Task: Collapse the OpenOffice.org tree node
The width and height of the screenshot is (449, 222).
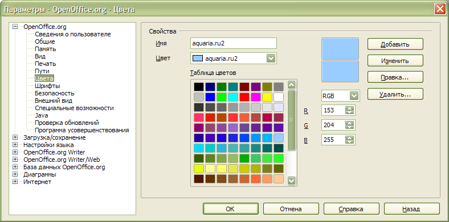Action: click(x=15, y=27)
